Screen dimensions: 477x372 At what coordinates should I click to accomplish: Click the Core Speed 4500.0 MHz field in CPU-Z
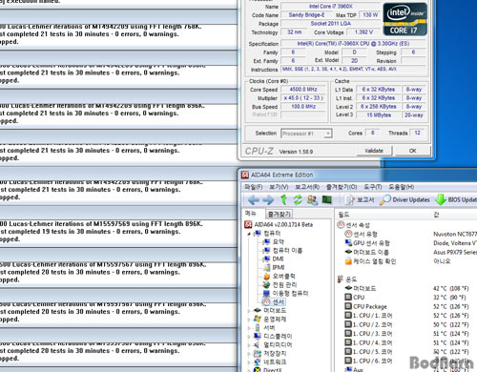click(x=303, y=90)
